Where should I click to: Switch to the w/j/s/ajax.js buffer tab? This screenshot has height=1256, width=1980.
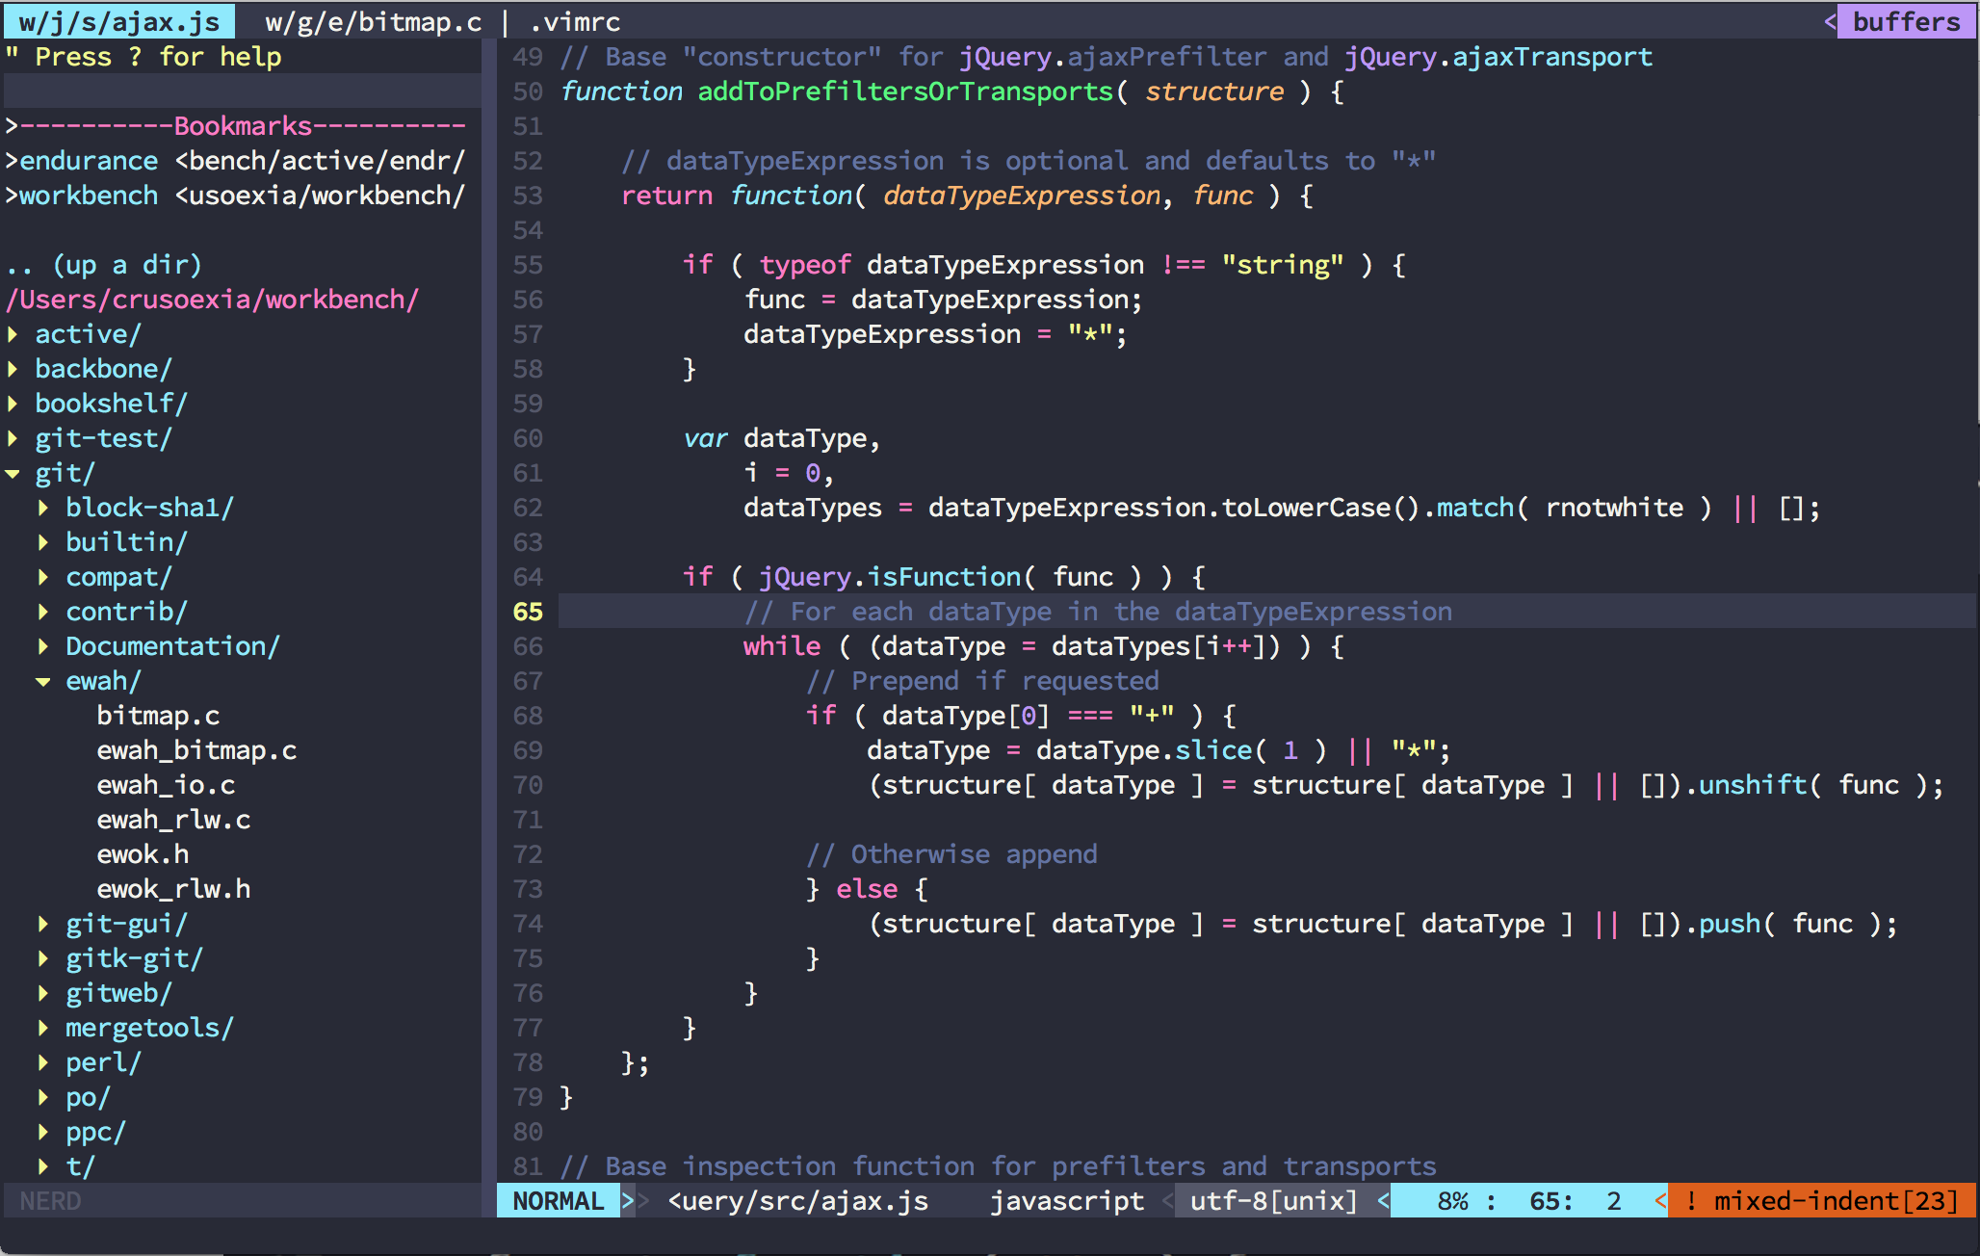(118, 21)
